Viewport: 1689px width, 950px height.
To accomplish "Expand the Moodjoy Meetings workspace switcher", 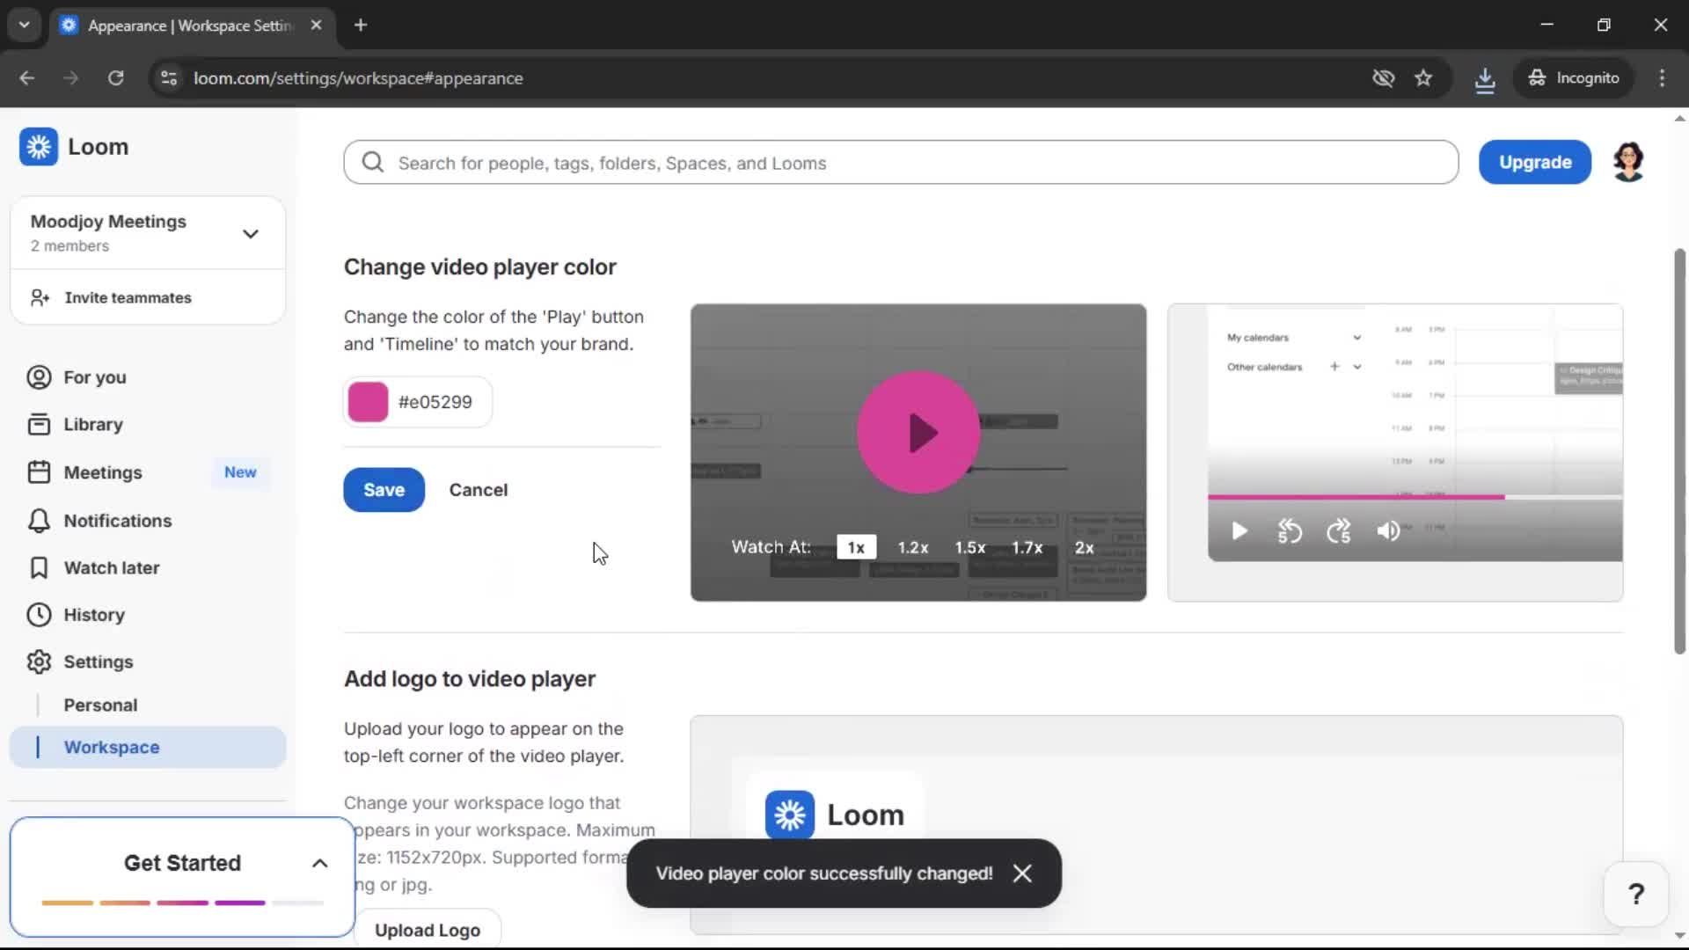I will [x=251, y=233].
